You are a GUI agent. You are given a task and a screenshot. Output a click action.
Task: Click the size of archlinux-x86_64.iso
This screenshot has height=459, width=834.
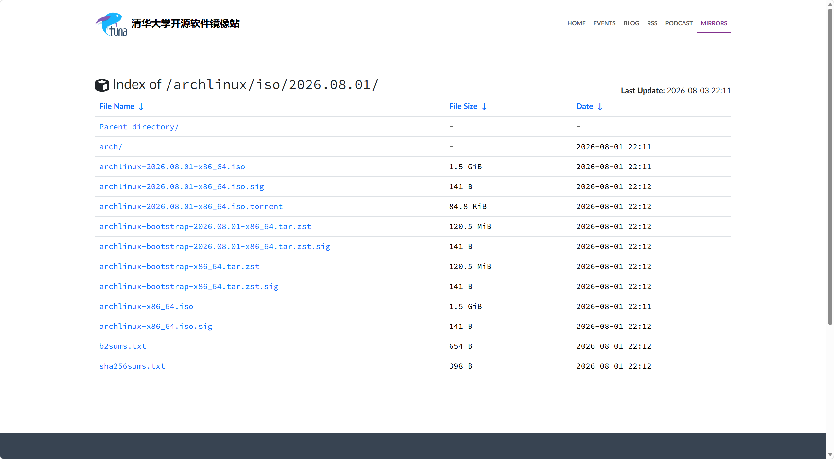pos(465,306)
